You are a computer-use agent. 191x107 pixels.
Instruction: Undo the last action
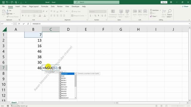click(7, 2)
